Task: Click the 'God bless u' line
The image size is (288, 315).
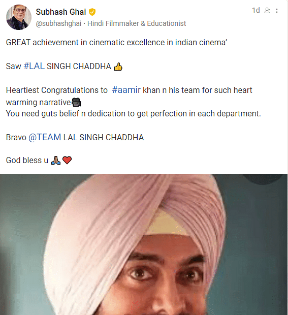Action: coord(27,161)
